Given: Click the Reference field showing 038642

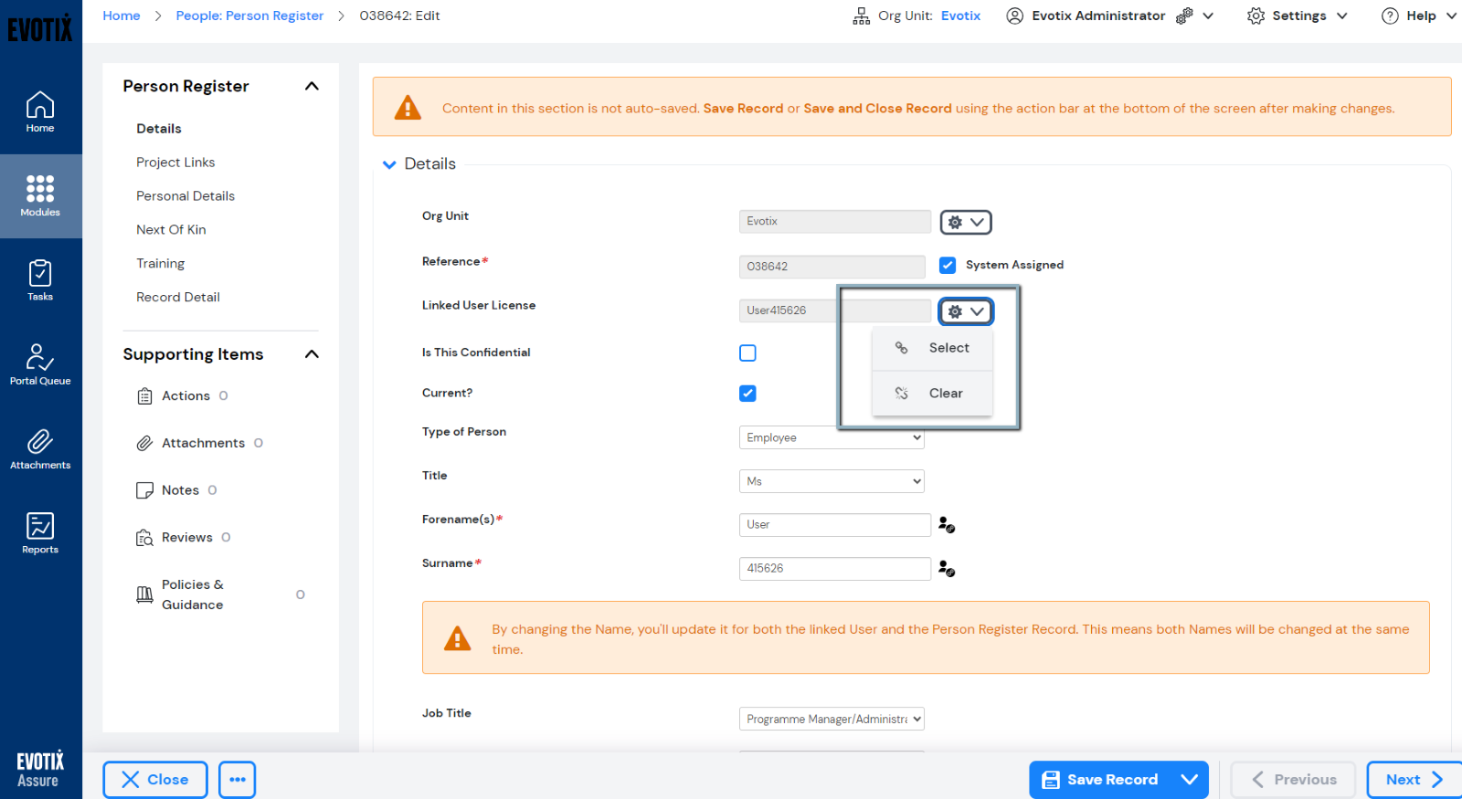Looking at the screenshot, I should tap(832, 267).
